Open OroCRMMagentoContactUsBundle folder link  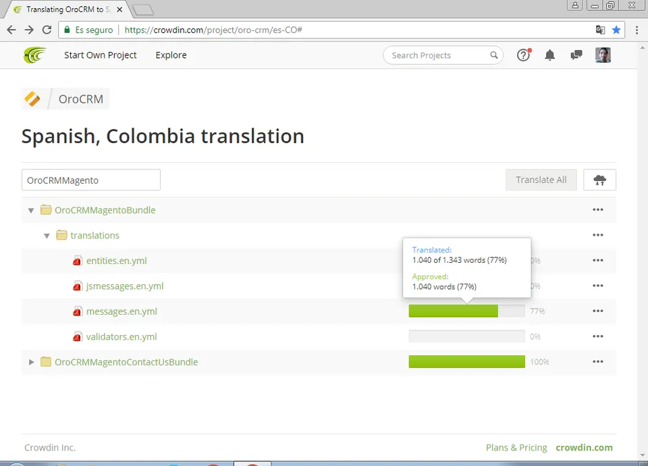126,362
